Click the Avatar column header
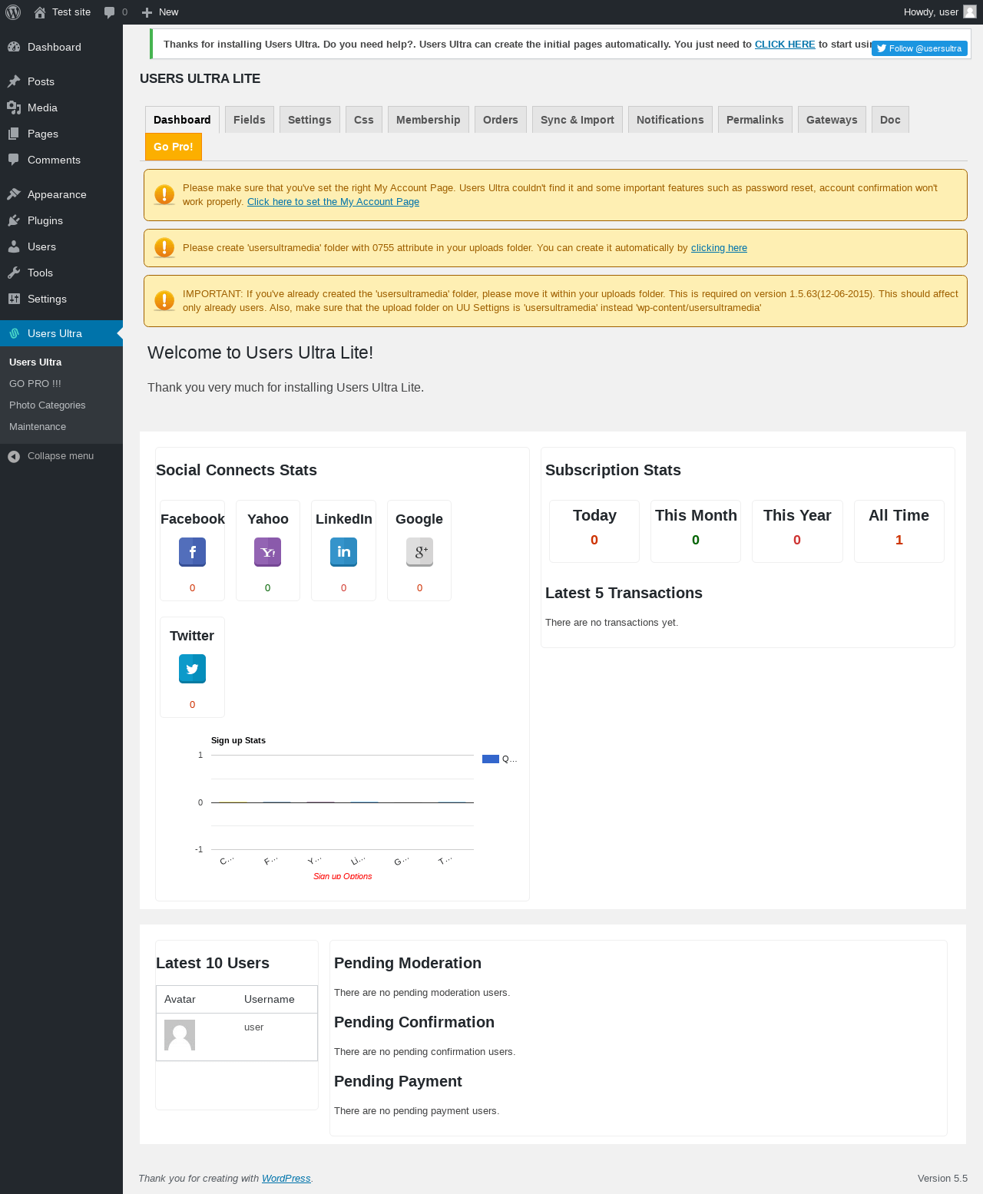 [x=180, y=999]
